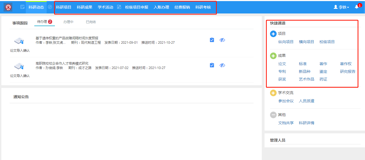This screenshot has width=365, height=160.
Task: Click 论文导入确认 icon for 高职院校 paper
Action: tap(19, 66)
